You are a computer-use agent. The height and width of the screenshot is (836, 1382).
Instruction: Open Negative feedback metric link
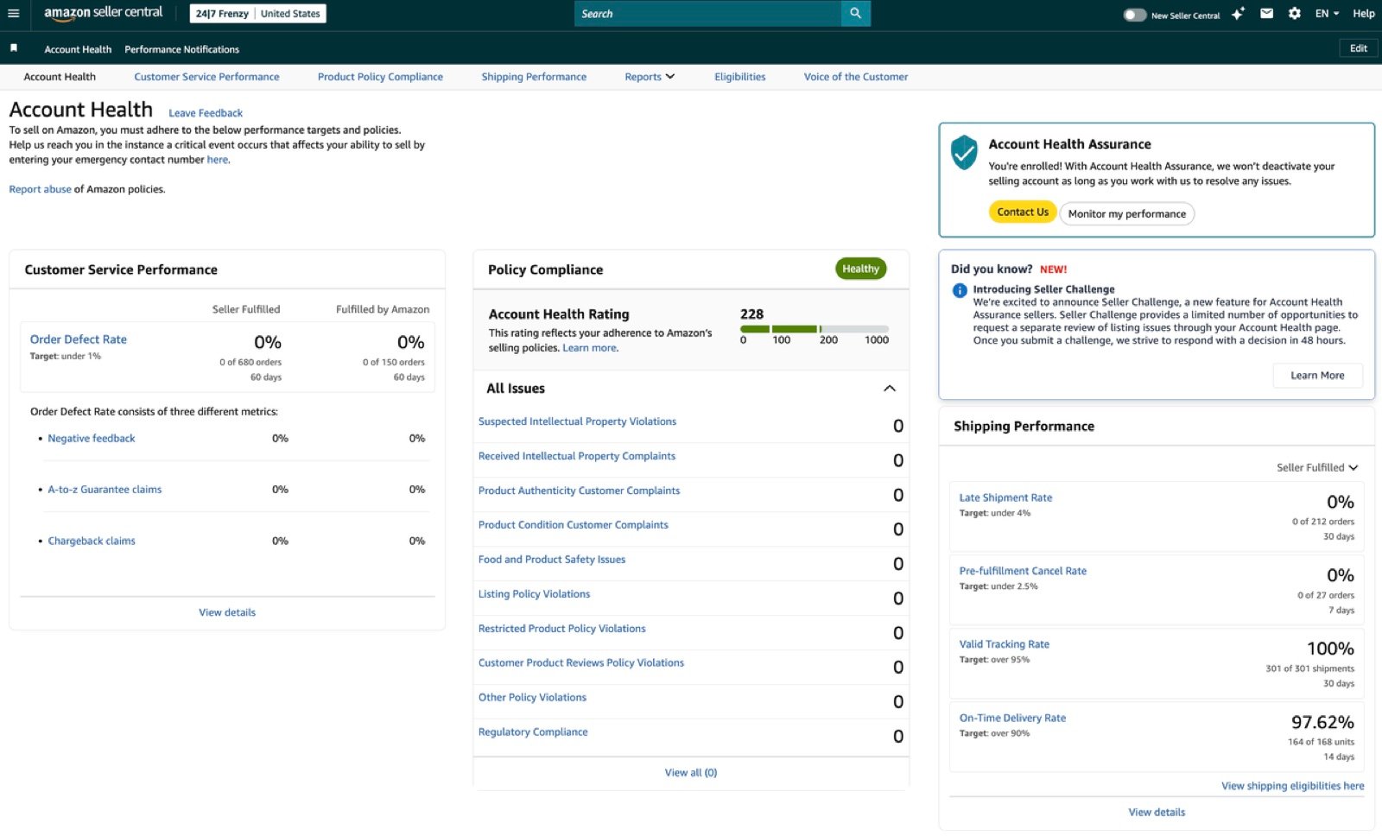92,439
